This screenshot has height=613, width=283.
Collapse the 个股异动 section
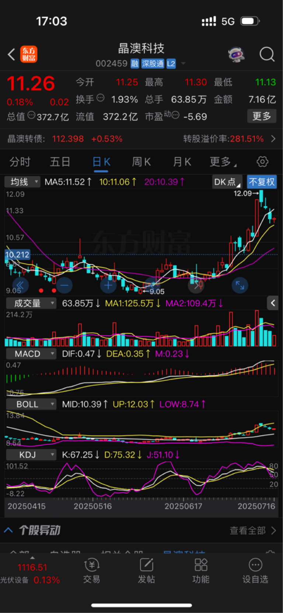pos(8,530)
